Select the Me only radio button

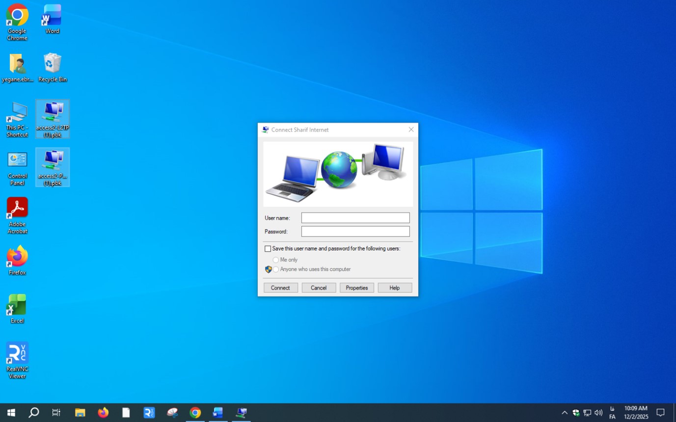276,260
